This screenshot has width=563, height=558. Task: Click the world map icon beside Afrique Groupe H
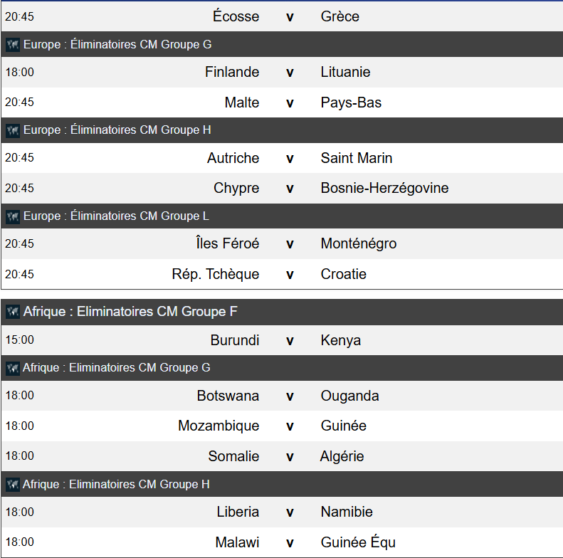pos(13,485)
